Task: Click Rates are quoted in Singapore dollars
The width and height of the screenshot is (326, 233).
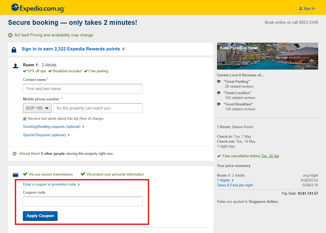Action: click(248, 202)
